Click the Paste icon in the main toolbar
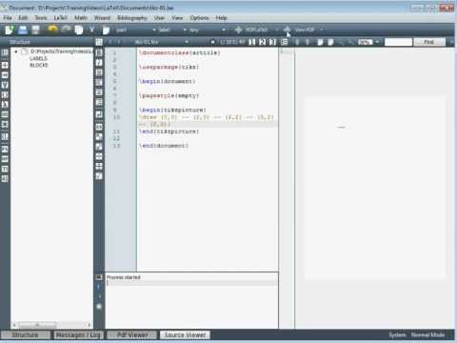Viewport: 457px width, 343px height. point(106,30)
